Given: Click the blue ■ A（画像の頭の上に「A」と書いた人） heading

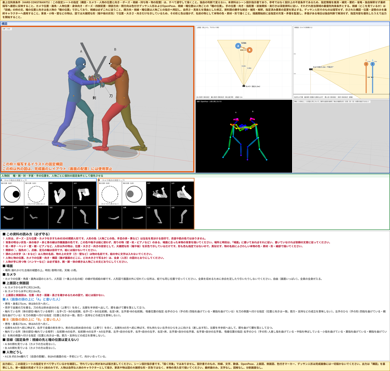Looking at the screenshot, I should coord(31,299).
